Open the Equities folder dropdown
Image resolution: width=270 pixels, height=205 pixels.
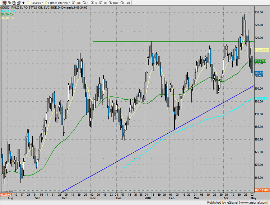tap(37, 3)
